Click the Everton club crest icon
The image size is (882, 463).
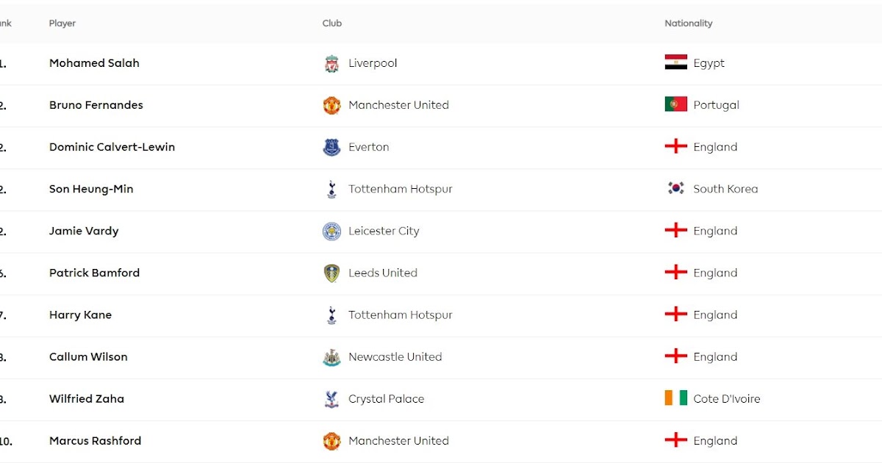pyautogui.click(x=331, y=148)
